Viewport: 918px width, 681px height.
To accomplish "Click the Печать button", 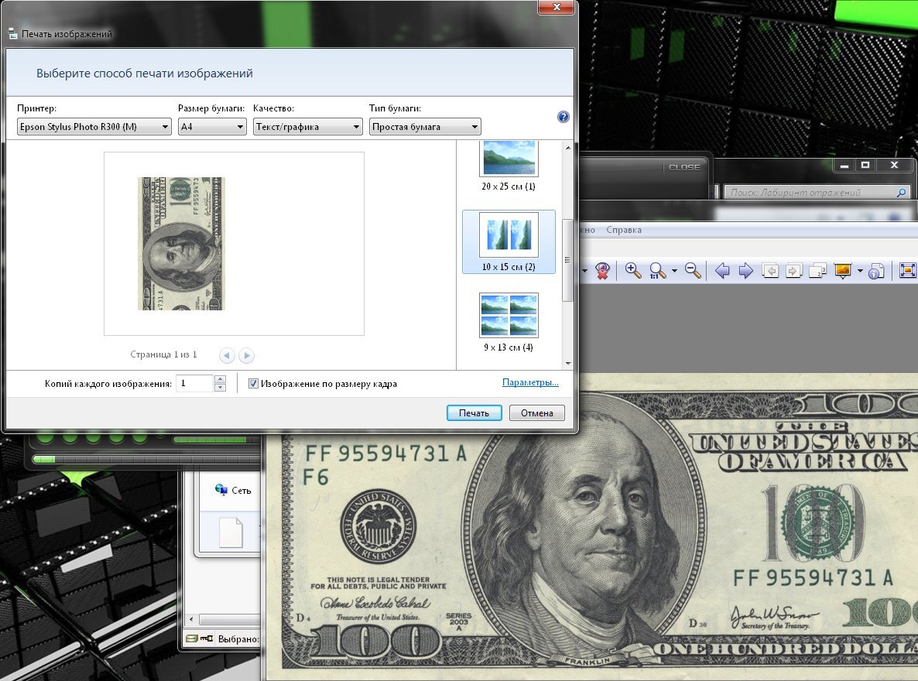I will pyautogui.click(x=474, y=412).
